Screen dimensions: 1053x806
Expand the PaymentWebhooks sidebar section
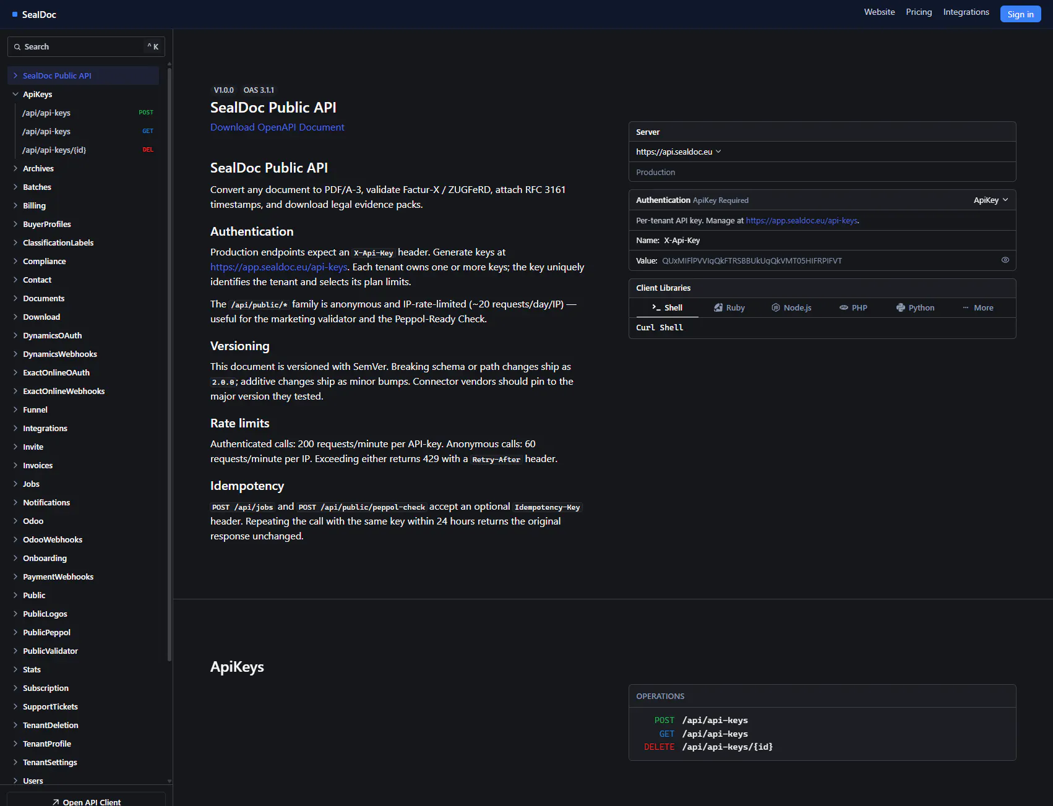click(83, 577)
